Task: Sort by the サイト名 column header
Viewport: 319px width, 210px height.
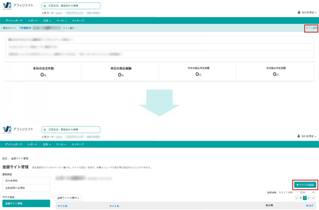Action: (114, 206)
